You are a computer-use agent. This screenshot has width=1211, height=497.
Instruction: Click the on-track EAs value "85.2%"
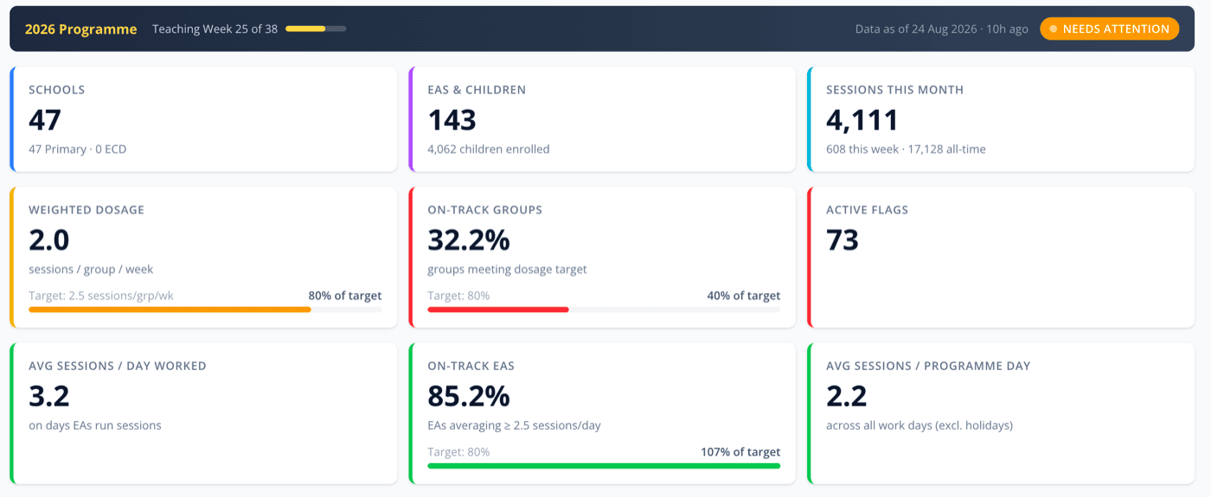(x=469, y=396)
